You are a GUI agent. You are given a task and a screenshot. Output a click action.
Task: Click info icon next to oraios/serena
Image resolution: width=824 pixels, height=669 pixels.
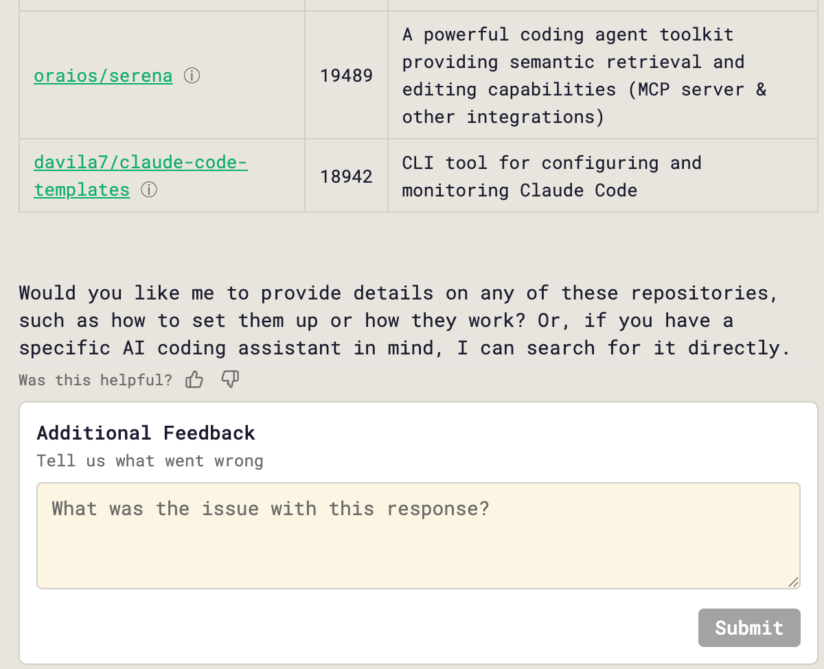pos(192,76)
